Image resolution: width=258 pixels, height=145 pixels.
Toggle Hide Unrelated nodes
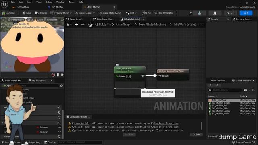tap(164, 13)
